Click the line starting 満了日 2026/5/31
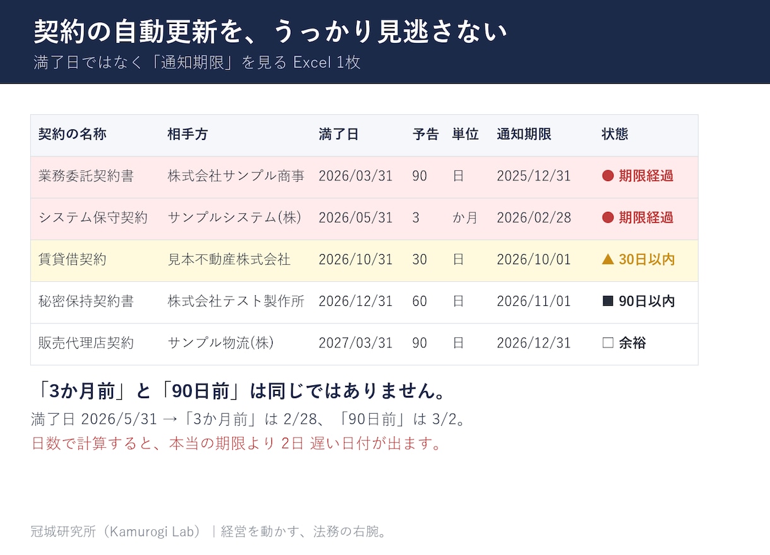Viewport: 770px width, 555px height. [x=249, y=419]
